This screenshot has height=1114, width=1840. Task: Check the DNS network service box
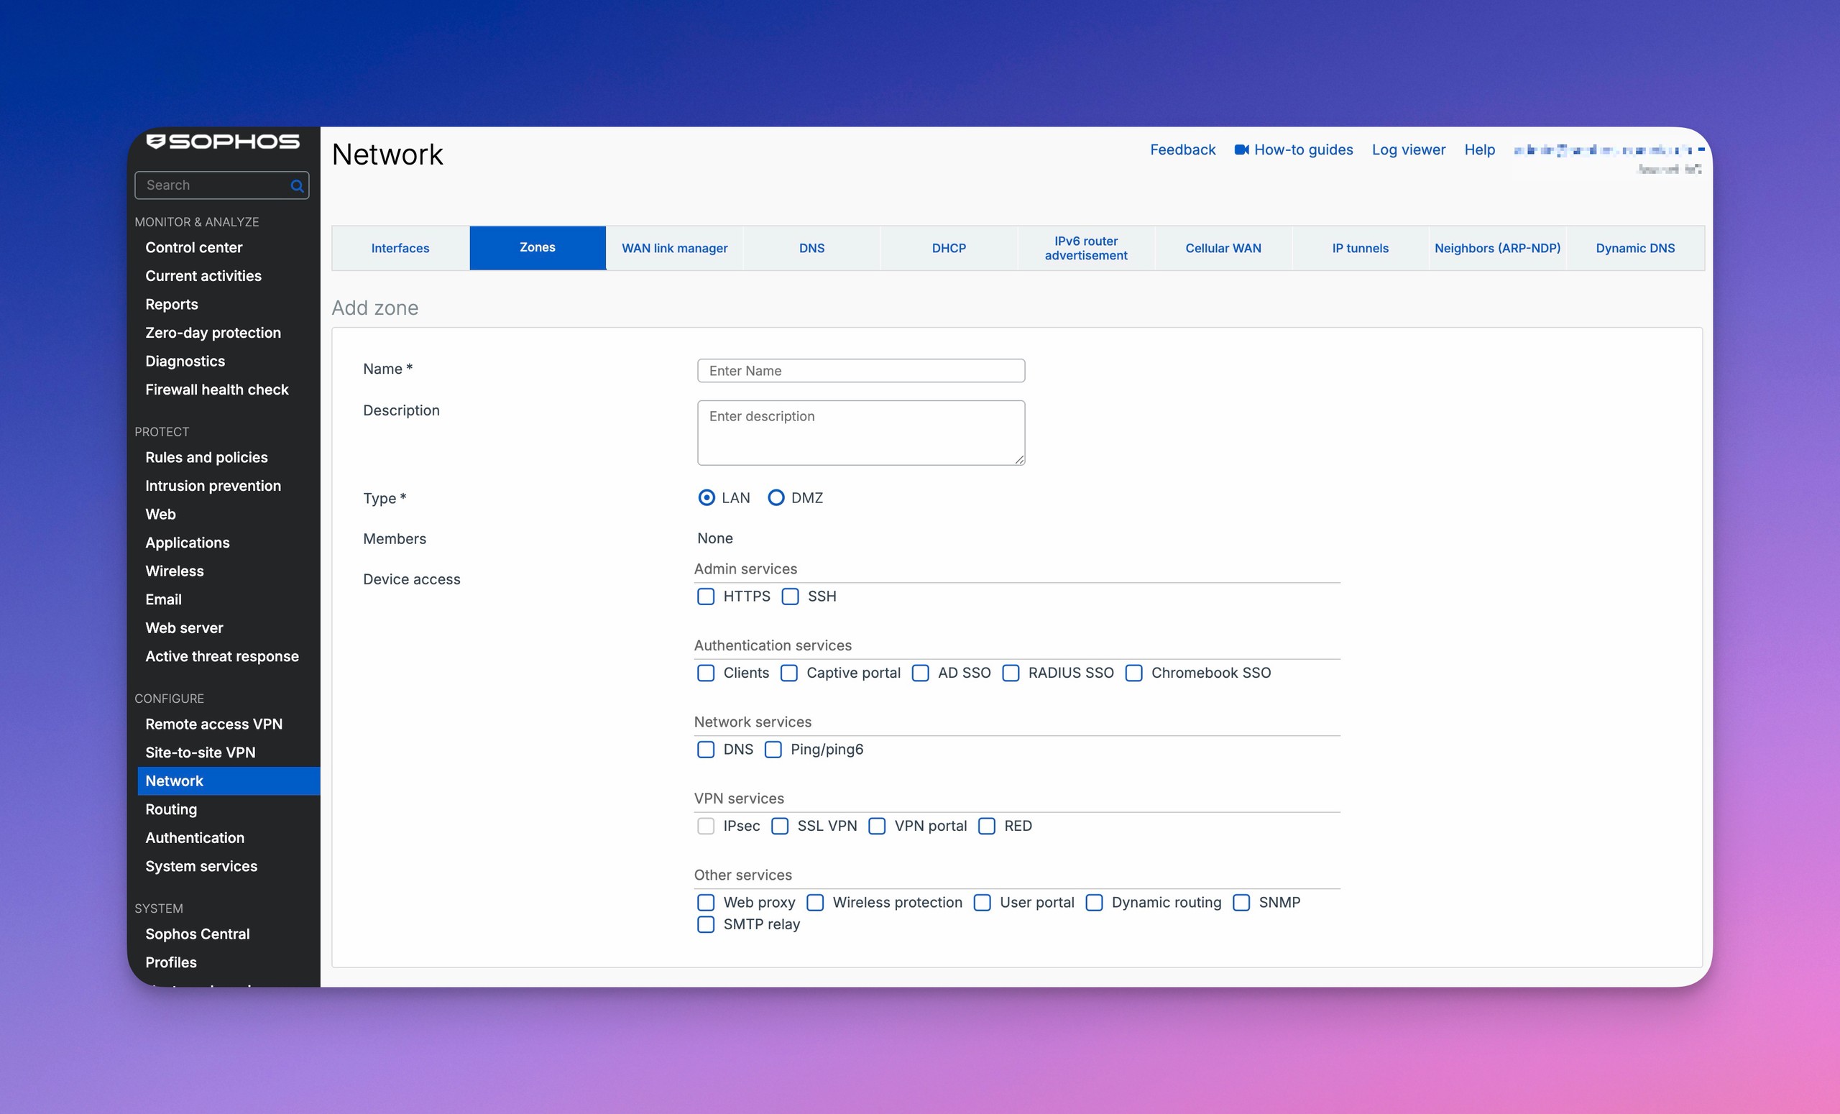pos(706,750)
